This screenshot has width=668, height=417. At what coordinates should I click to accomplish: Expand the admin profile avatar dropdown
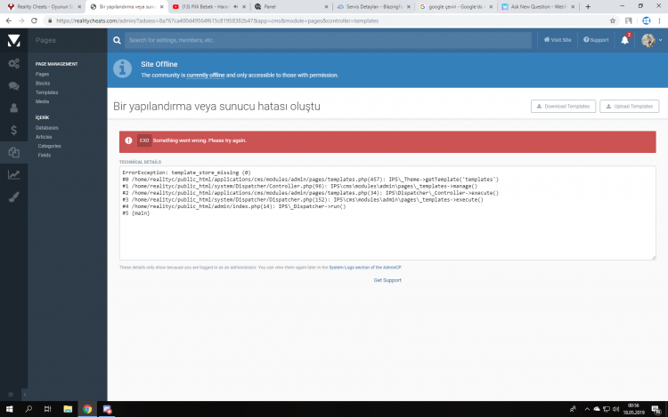click(x=651, y=40)
